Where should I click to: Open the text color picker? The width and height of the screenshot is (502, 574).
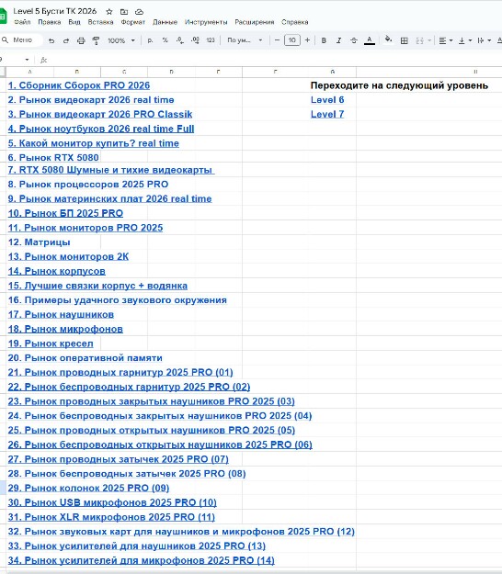[x=370, y=40]
